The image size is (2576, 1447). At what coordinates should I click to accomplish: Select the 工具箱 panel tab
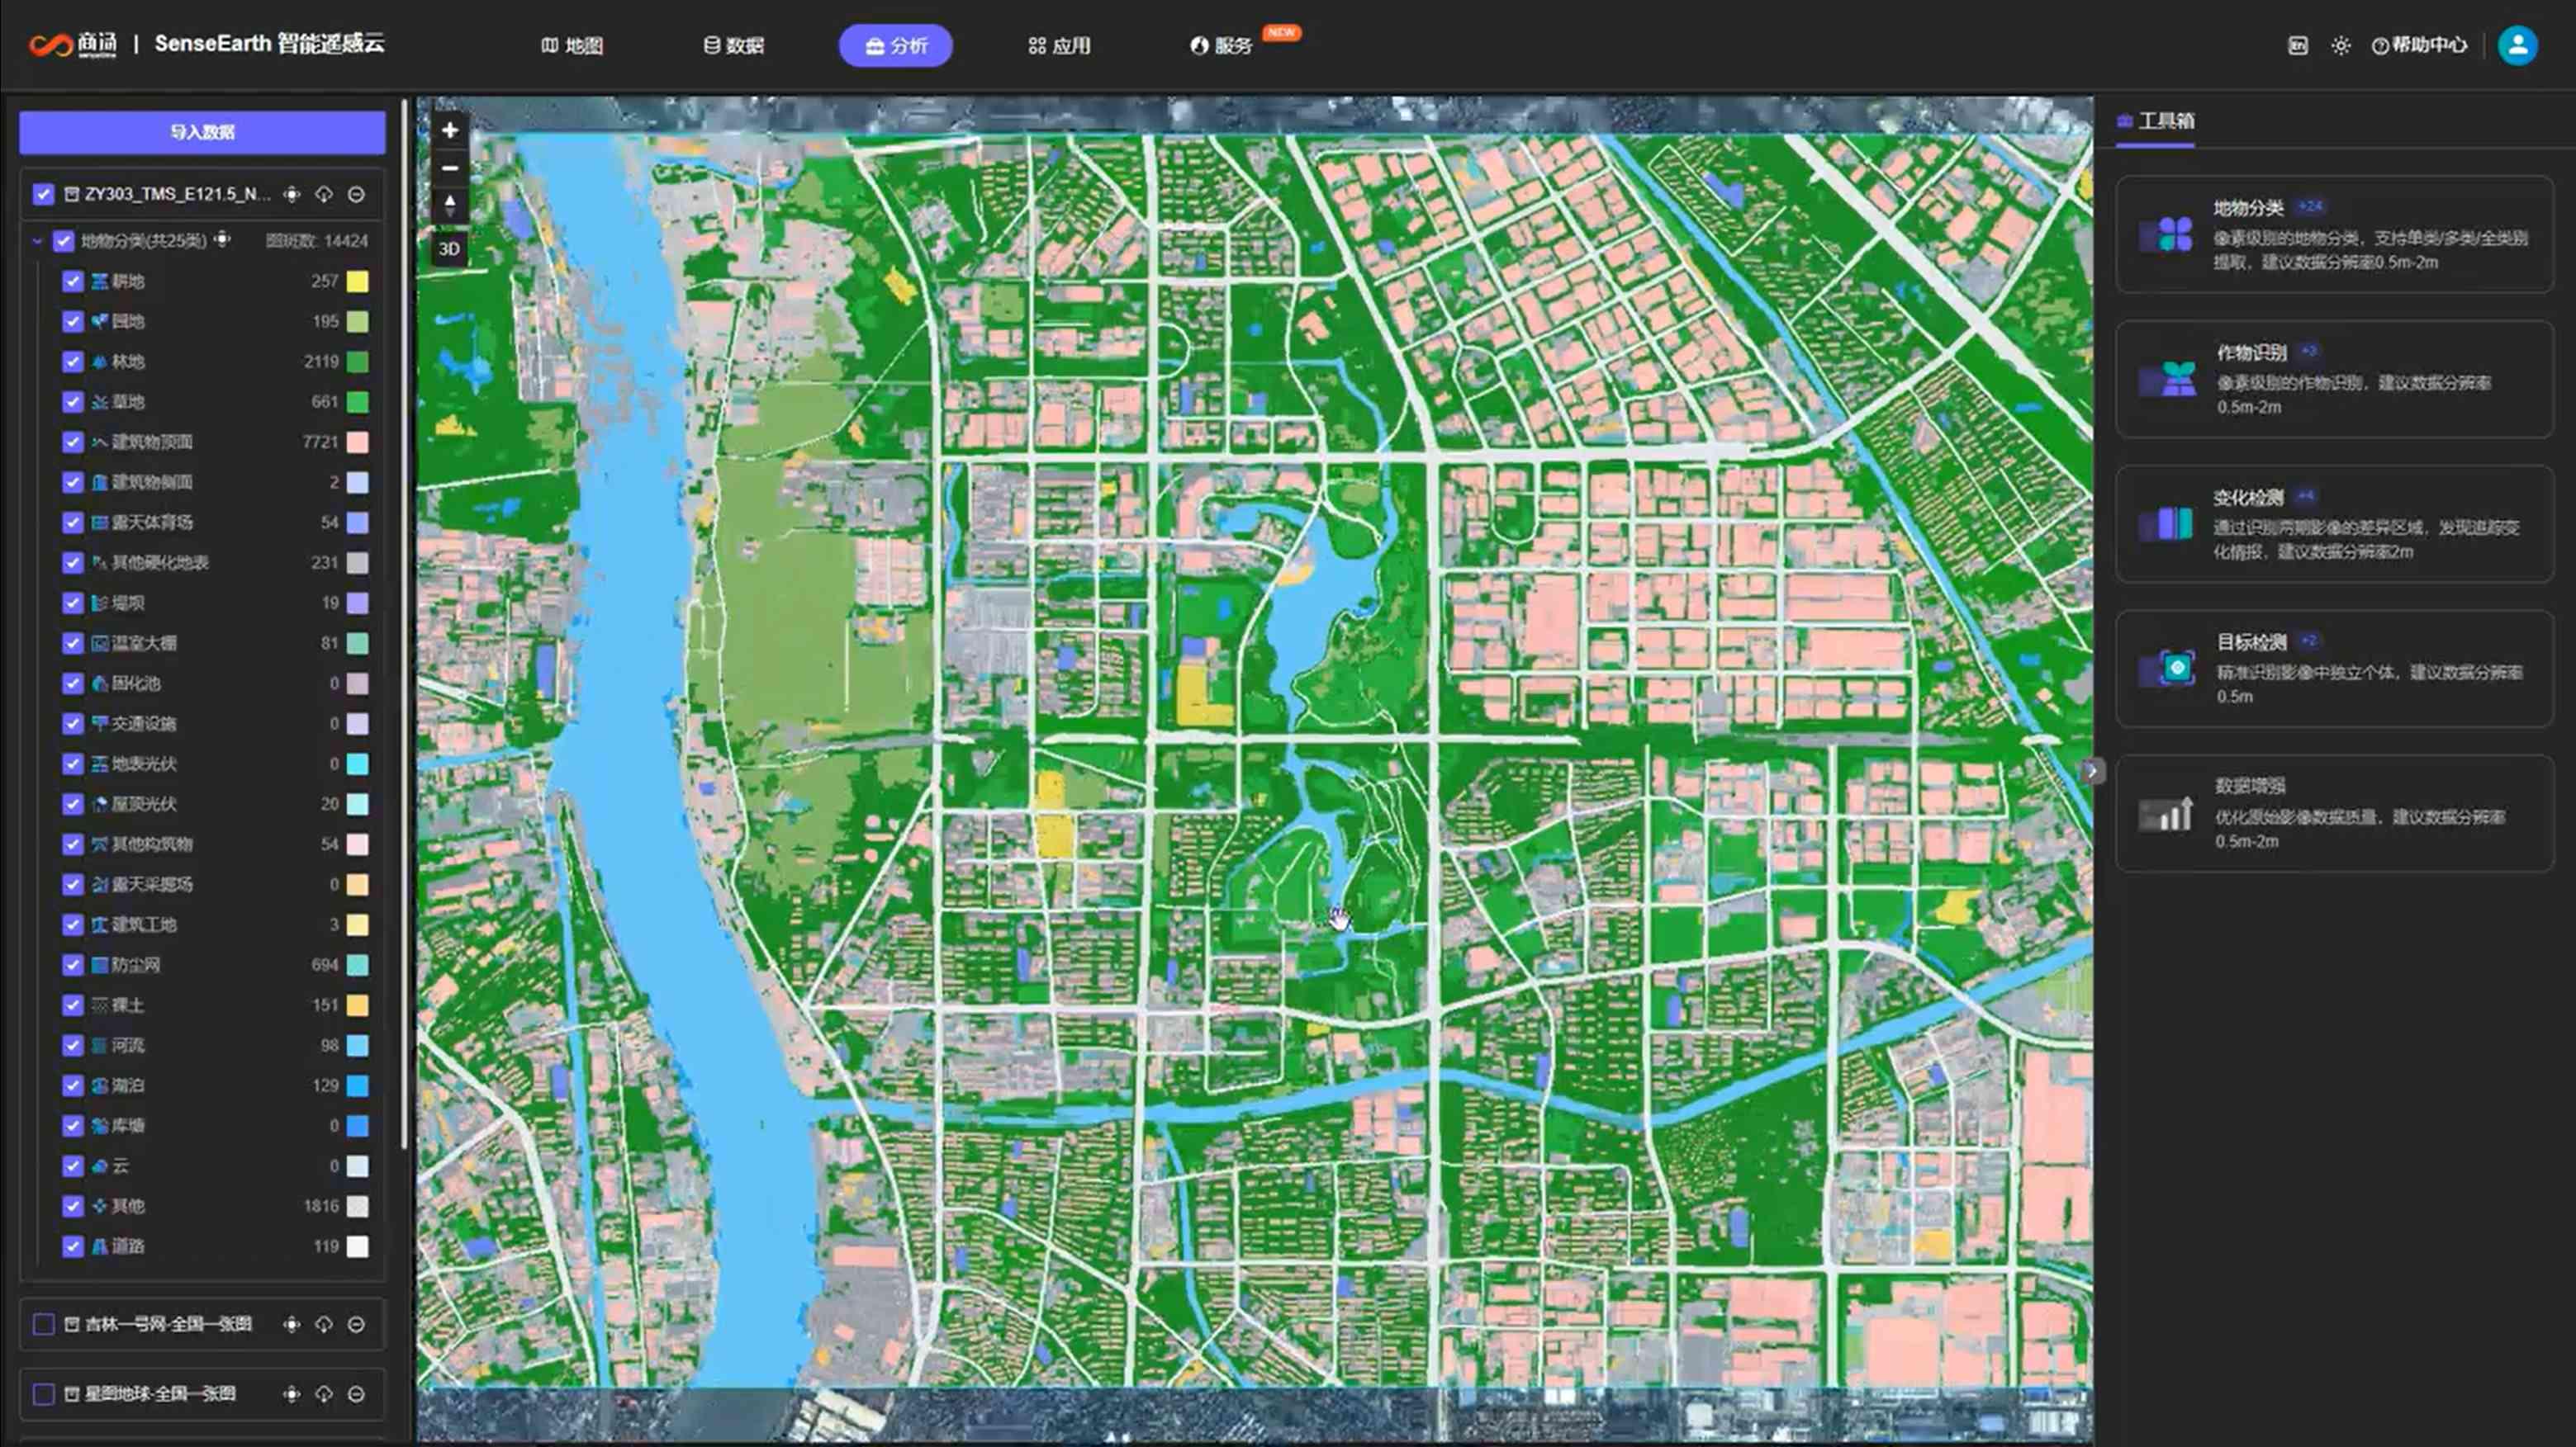click(2155, 121)
